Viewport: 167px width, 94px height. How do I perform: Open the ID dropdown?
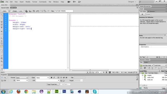[x=22, y=80]
